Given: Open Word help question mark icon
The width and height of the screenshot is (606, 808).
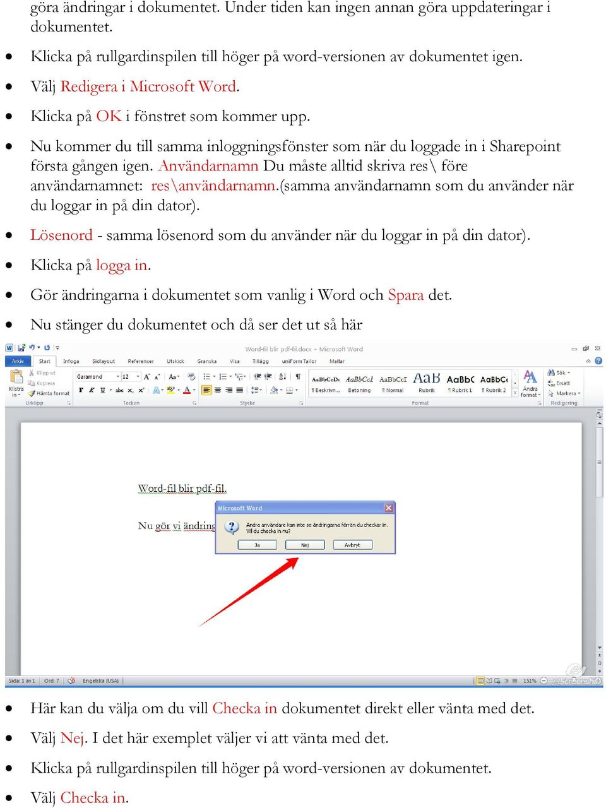Looking at the screenshot, I should tap(598, 361).
